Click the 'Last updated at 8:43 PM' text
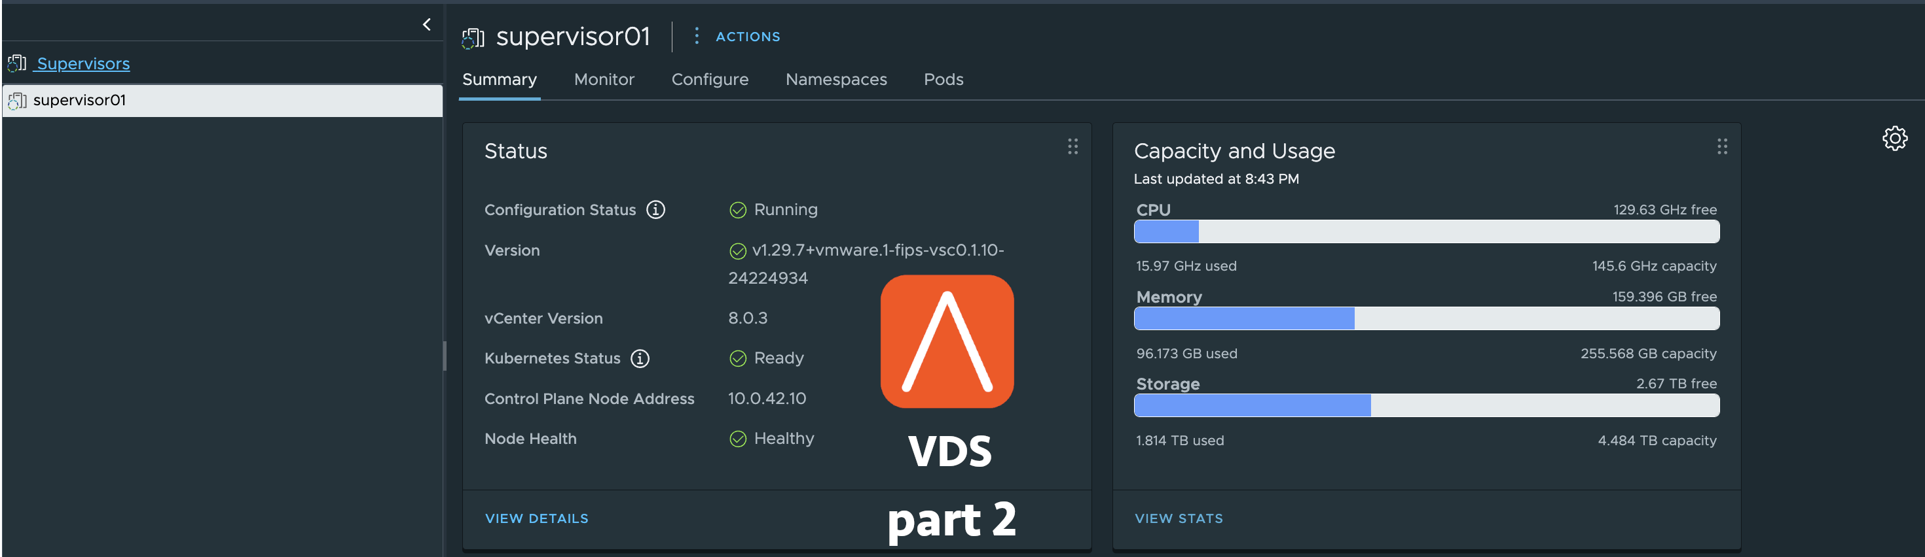 point(1216,179)
